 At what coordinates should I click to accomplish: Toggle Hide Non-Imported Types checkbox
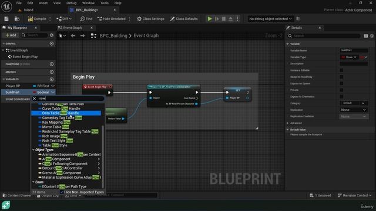tap(62, 192)
